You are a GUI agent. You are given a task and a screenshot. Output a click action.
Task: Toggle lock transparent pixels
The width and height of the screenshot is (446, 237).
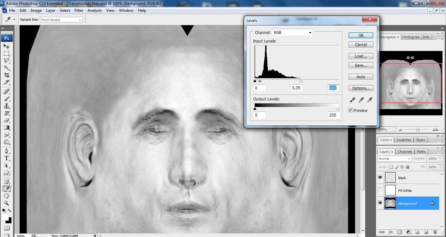(391, 167)
